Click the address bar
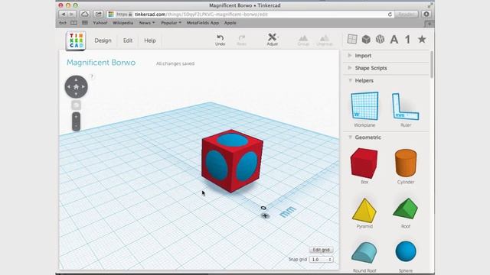Screen dimensions: 490x275 [250, 15]
